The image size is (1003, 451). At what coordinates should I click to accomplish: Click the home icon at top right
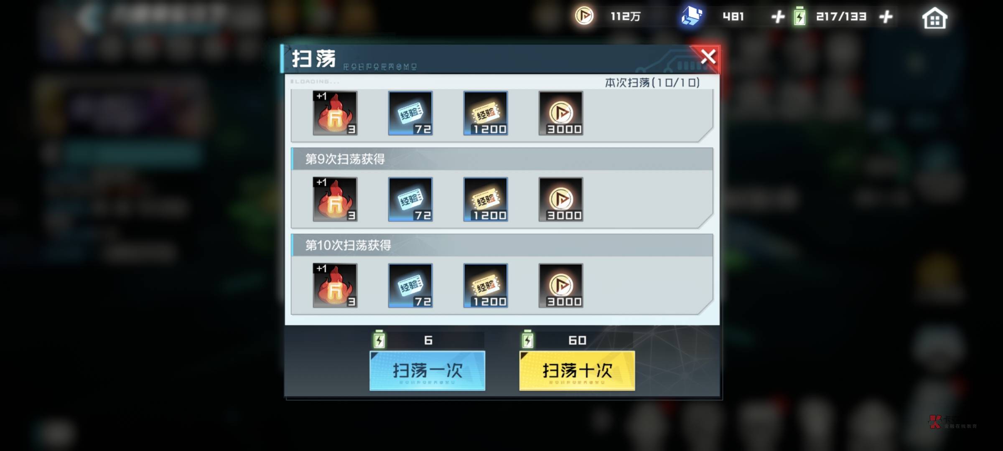[x=934, y=18]
